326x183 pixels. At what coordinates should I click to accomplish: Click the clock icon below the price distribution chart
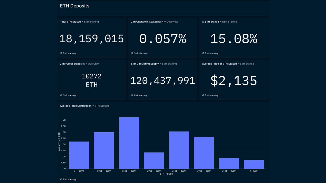[61, 179]
